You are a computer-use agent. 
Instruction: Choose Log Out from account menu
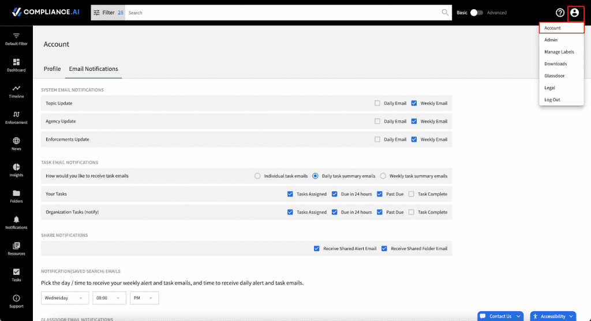pos(552,100)
